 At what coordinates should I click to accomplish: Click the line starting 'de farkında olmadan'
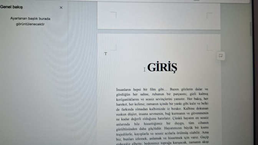[162, 109]
